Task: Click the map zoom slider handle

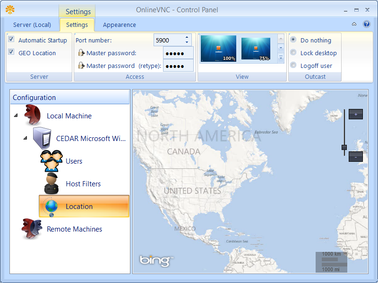Action: click(344, 147)
